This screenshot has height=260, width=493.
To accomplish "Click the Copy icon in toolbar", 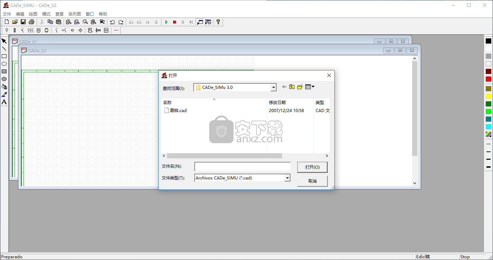I will click(x=50, y=22).
